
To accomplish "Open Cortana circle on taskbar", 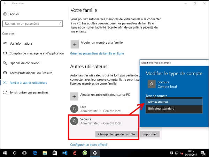I will (15, 153).
